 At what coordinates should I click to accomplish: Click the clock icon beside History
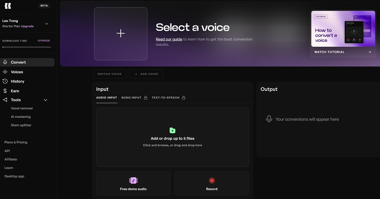tap(5, 81)
